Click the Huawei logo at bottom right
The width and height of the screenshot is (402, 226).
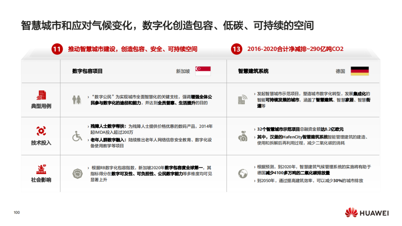[366, 212]
